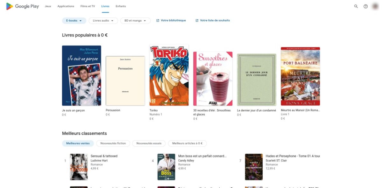The image size is (382, 188).
Task: Open the help question mark icon
Action: pos(365,6)
